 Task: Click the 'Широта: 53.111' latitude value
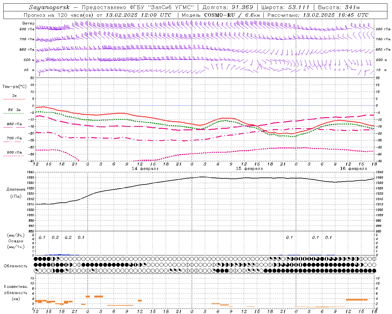(x=285, y=7)
